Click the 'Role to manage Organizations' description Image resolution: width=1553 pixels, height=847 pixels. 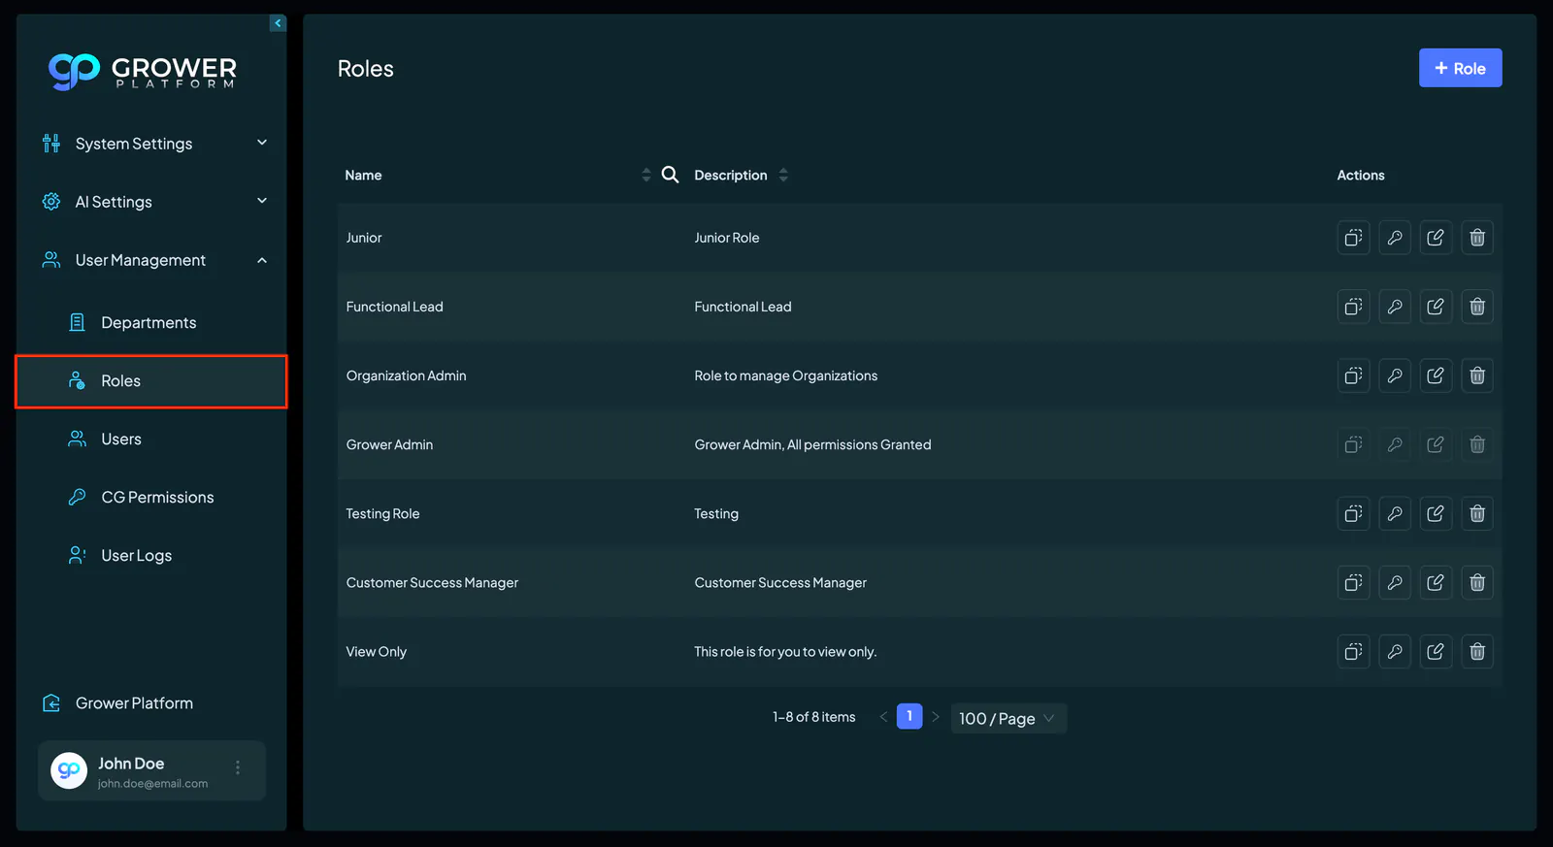coord(785,375)
